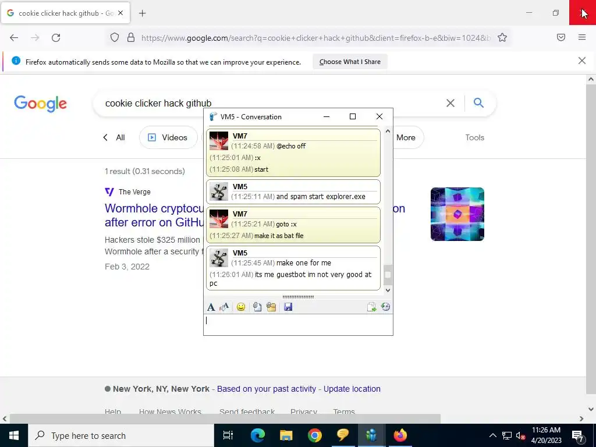
Task: Open the search Tools option
Action: [x=474, y=137]
